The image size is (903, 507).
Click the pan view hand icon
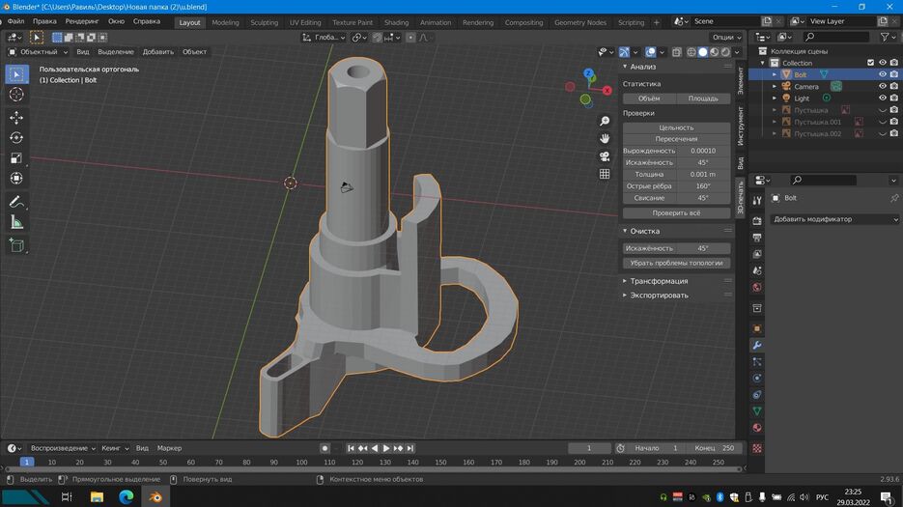[x=605, y=138]
